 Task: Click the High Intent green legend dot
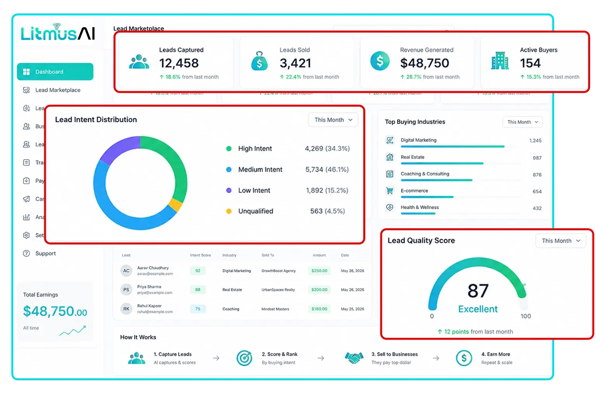pos(229,149)
